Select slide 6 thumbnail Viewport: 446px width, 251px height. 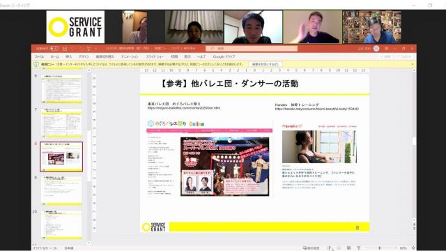(x=62, y=89)
